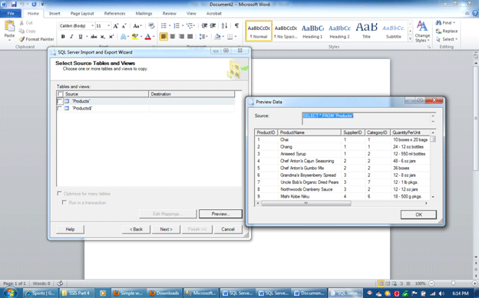
Task: Open the Select dropdown in Editing group
Action: (448, 39)
